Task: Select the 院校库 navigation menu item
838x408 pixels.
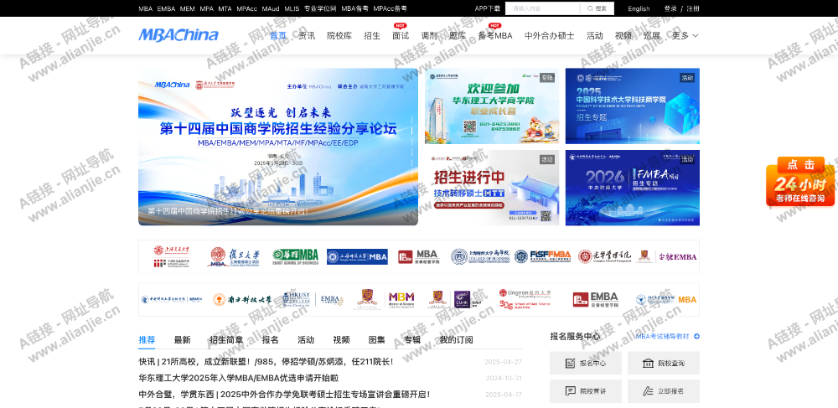Action: [x=339, y=36]
